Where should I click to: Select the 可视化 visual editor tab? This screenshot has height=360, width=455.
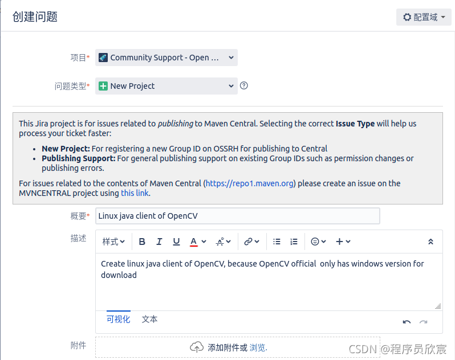tap(119, 320)
